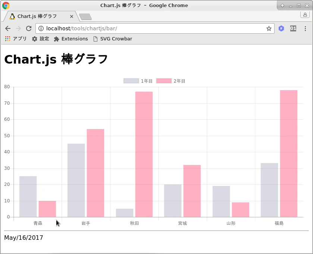Click the pink 岩手 second-year bar

coord(96,173)
